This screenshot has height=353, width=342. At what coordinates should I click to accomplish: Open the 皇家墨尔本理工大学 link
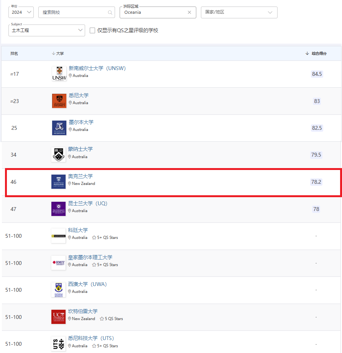(90, 257)
